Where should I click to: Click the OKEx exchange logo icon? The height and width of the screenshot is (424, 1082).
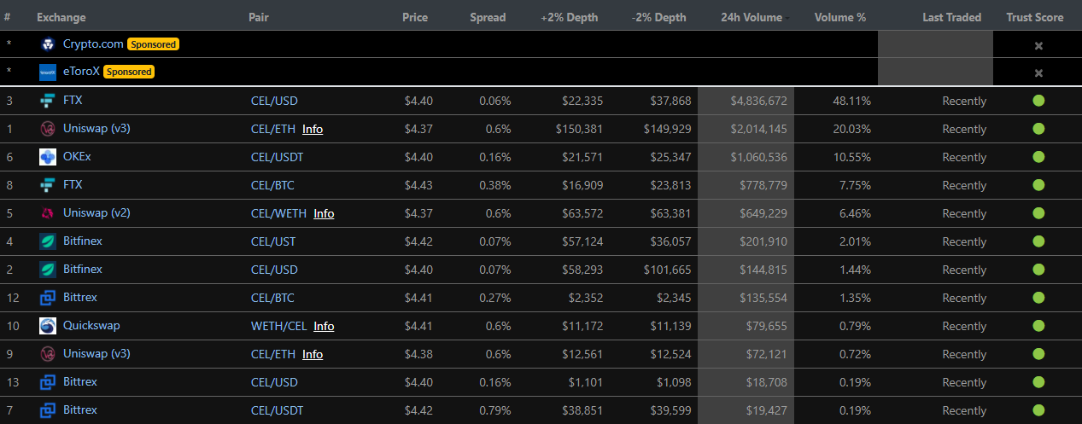pos(48,157)
